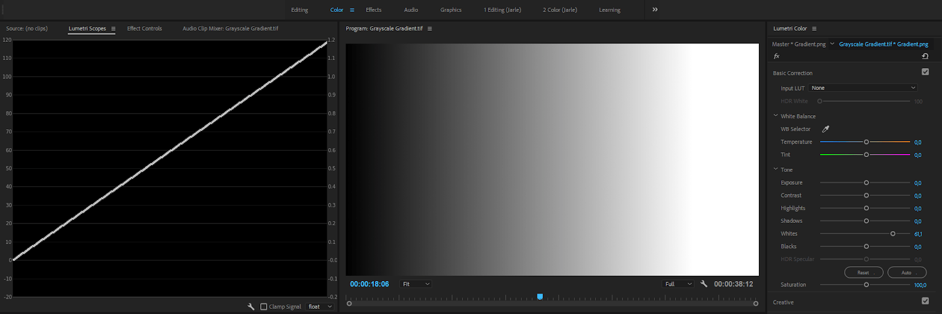Screen dimensions: 942x314
Task: Click the Exposure value 0,0
Action: pyautogui.click(x=917, y=183)
